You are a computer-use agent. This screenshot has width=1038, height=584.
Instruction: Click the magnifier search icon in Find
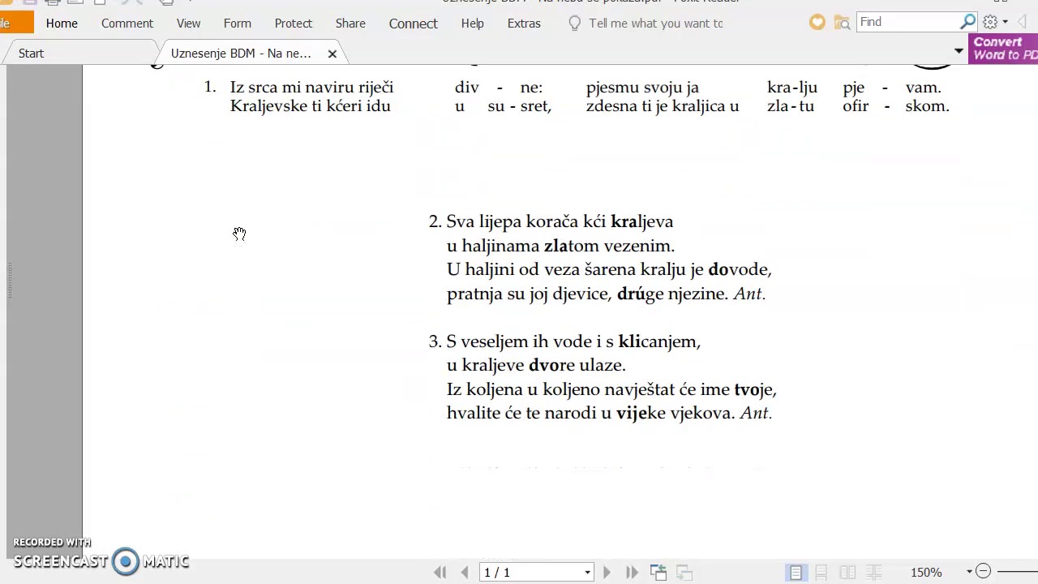tap(967, 22)
